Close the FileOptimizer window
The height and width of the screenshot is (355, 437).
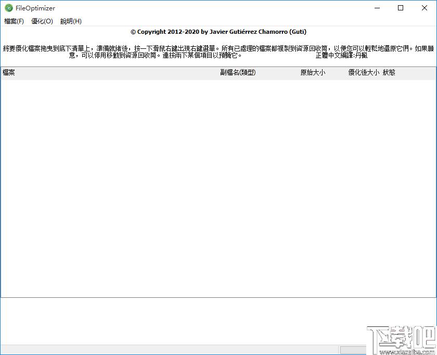tap(424, 8)
